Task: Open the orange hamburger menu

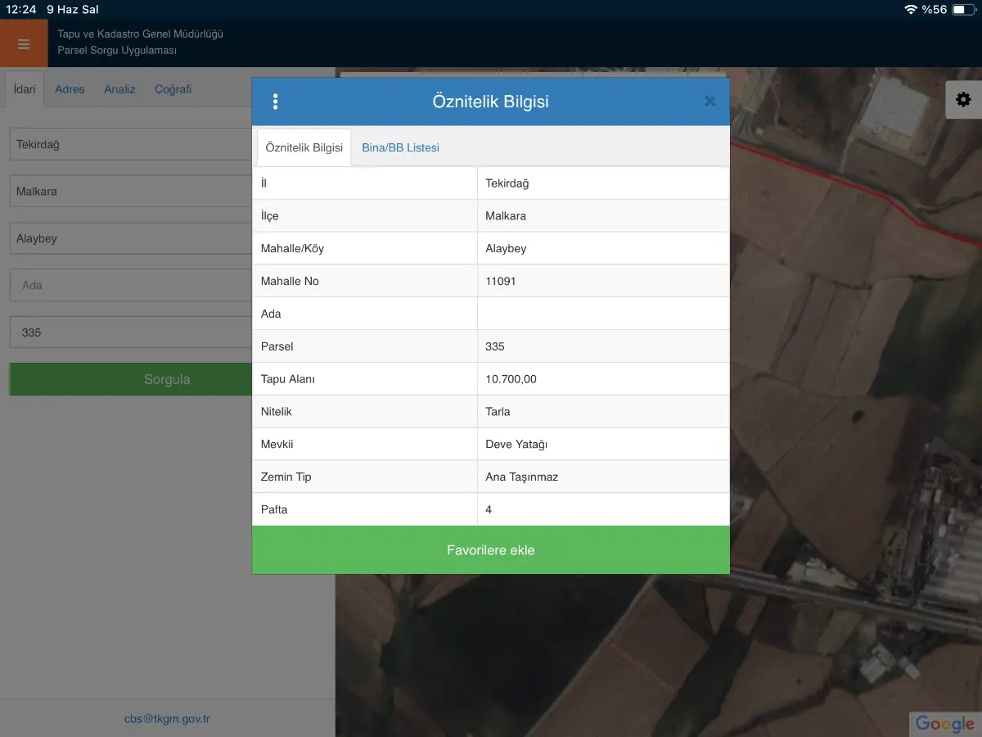Action: (24, 43)
